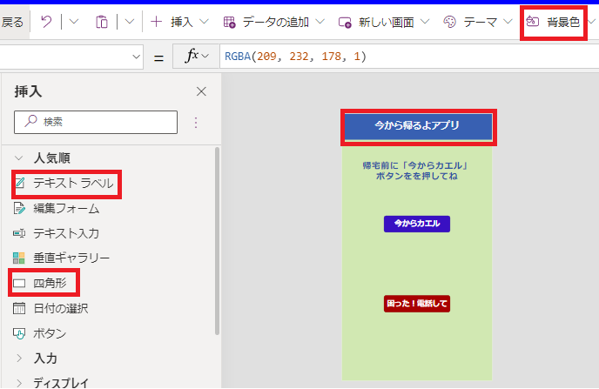599x389 pixels.
Task: Close the 挿入 insert panel
Action: click(202, 91)
